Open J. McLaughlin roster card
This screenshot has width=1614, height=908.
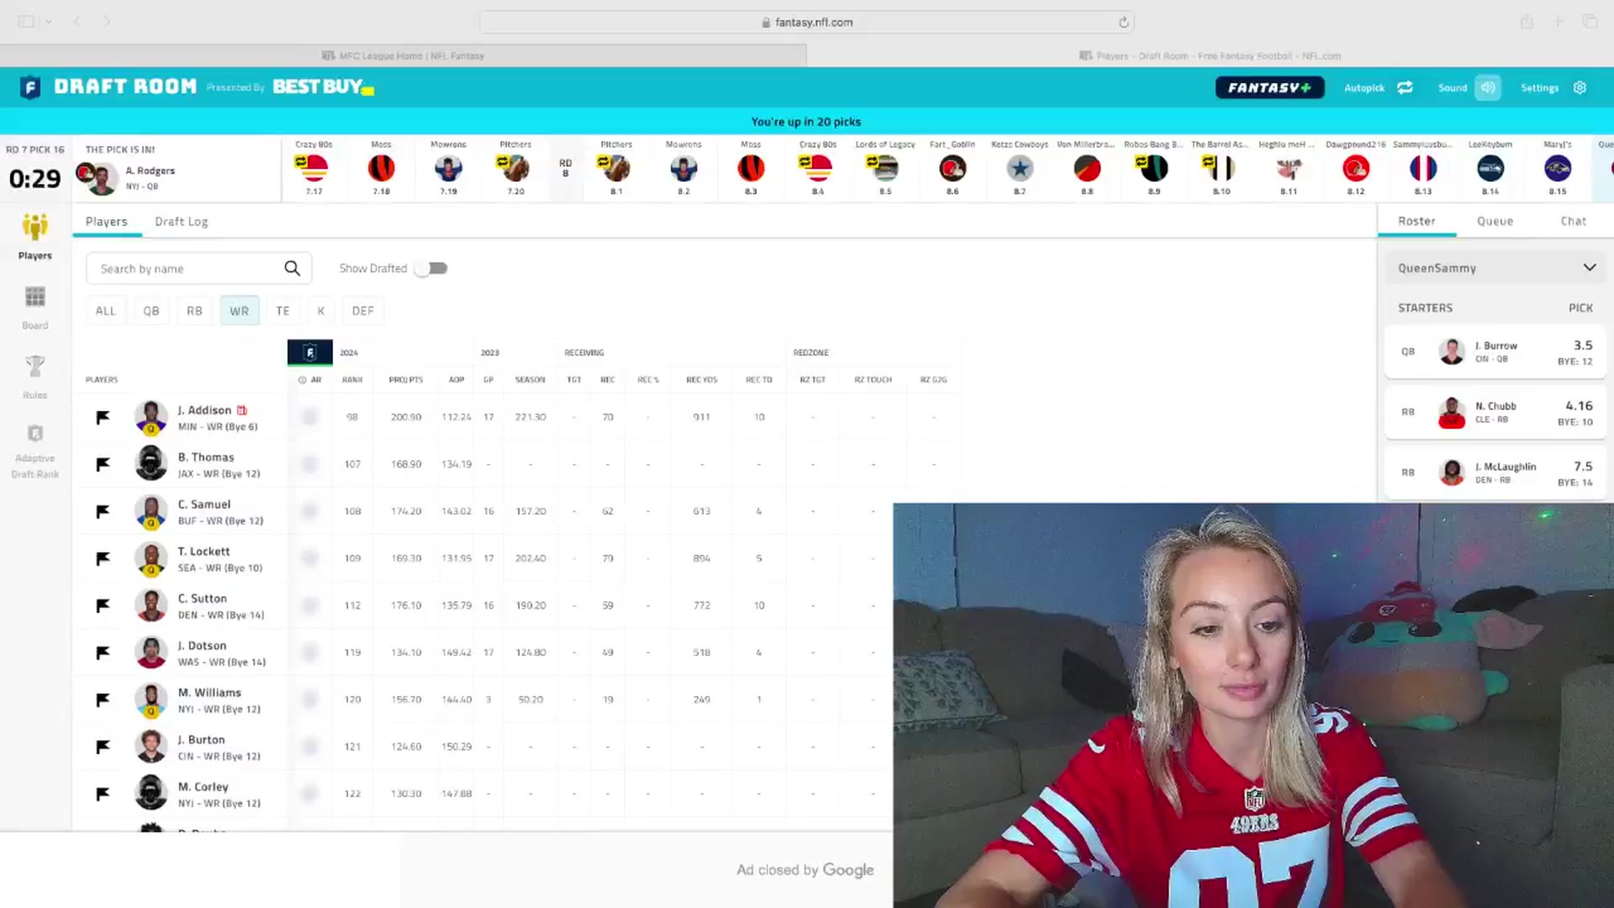(x=1495, y=472)
